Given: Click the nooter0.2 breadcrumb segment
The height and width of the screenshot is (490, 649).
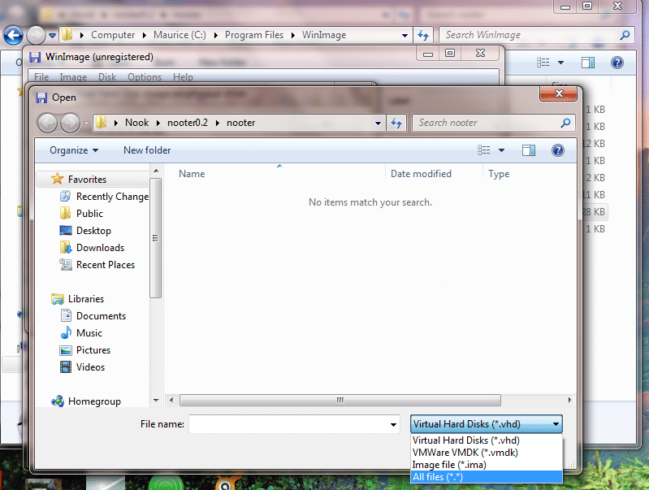Looking at the screenshot, I should (188, 123).
